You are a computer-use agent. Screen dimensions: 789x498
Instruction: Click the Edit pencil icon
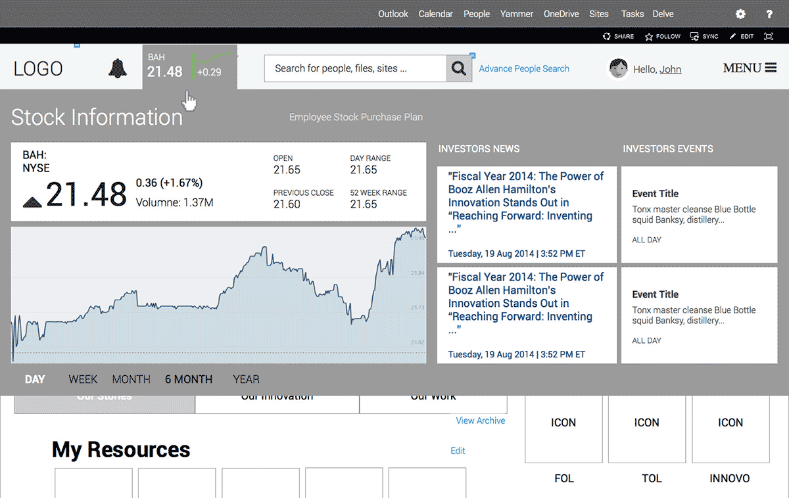click(x=732, y=37)
